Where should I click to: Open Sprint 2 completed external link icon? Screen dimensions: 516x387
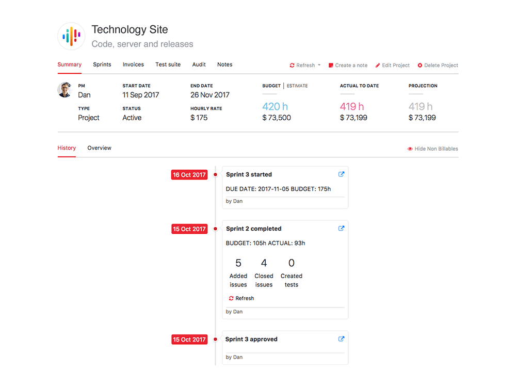[341, 228]
